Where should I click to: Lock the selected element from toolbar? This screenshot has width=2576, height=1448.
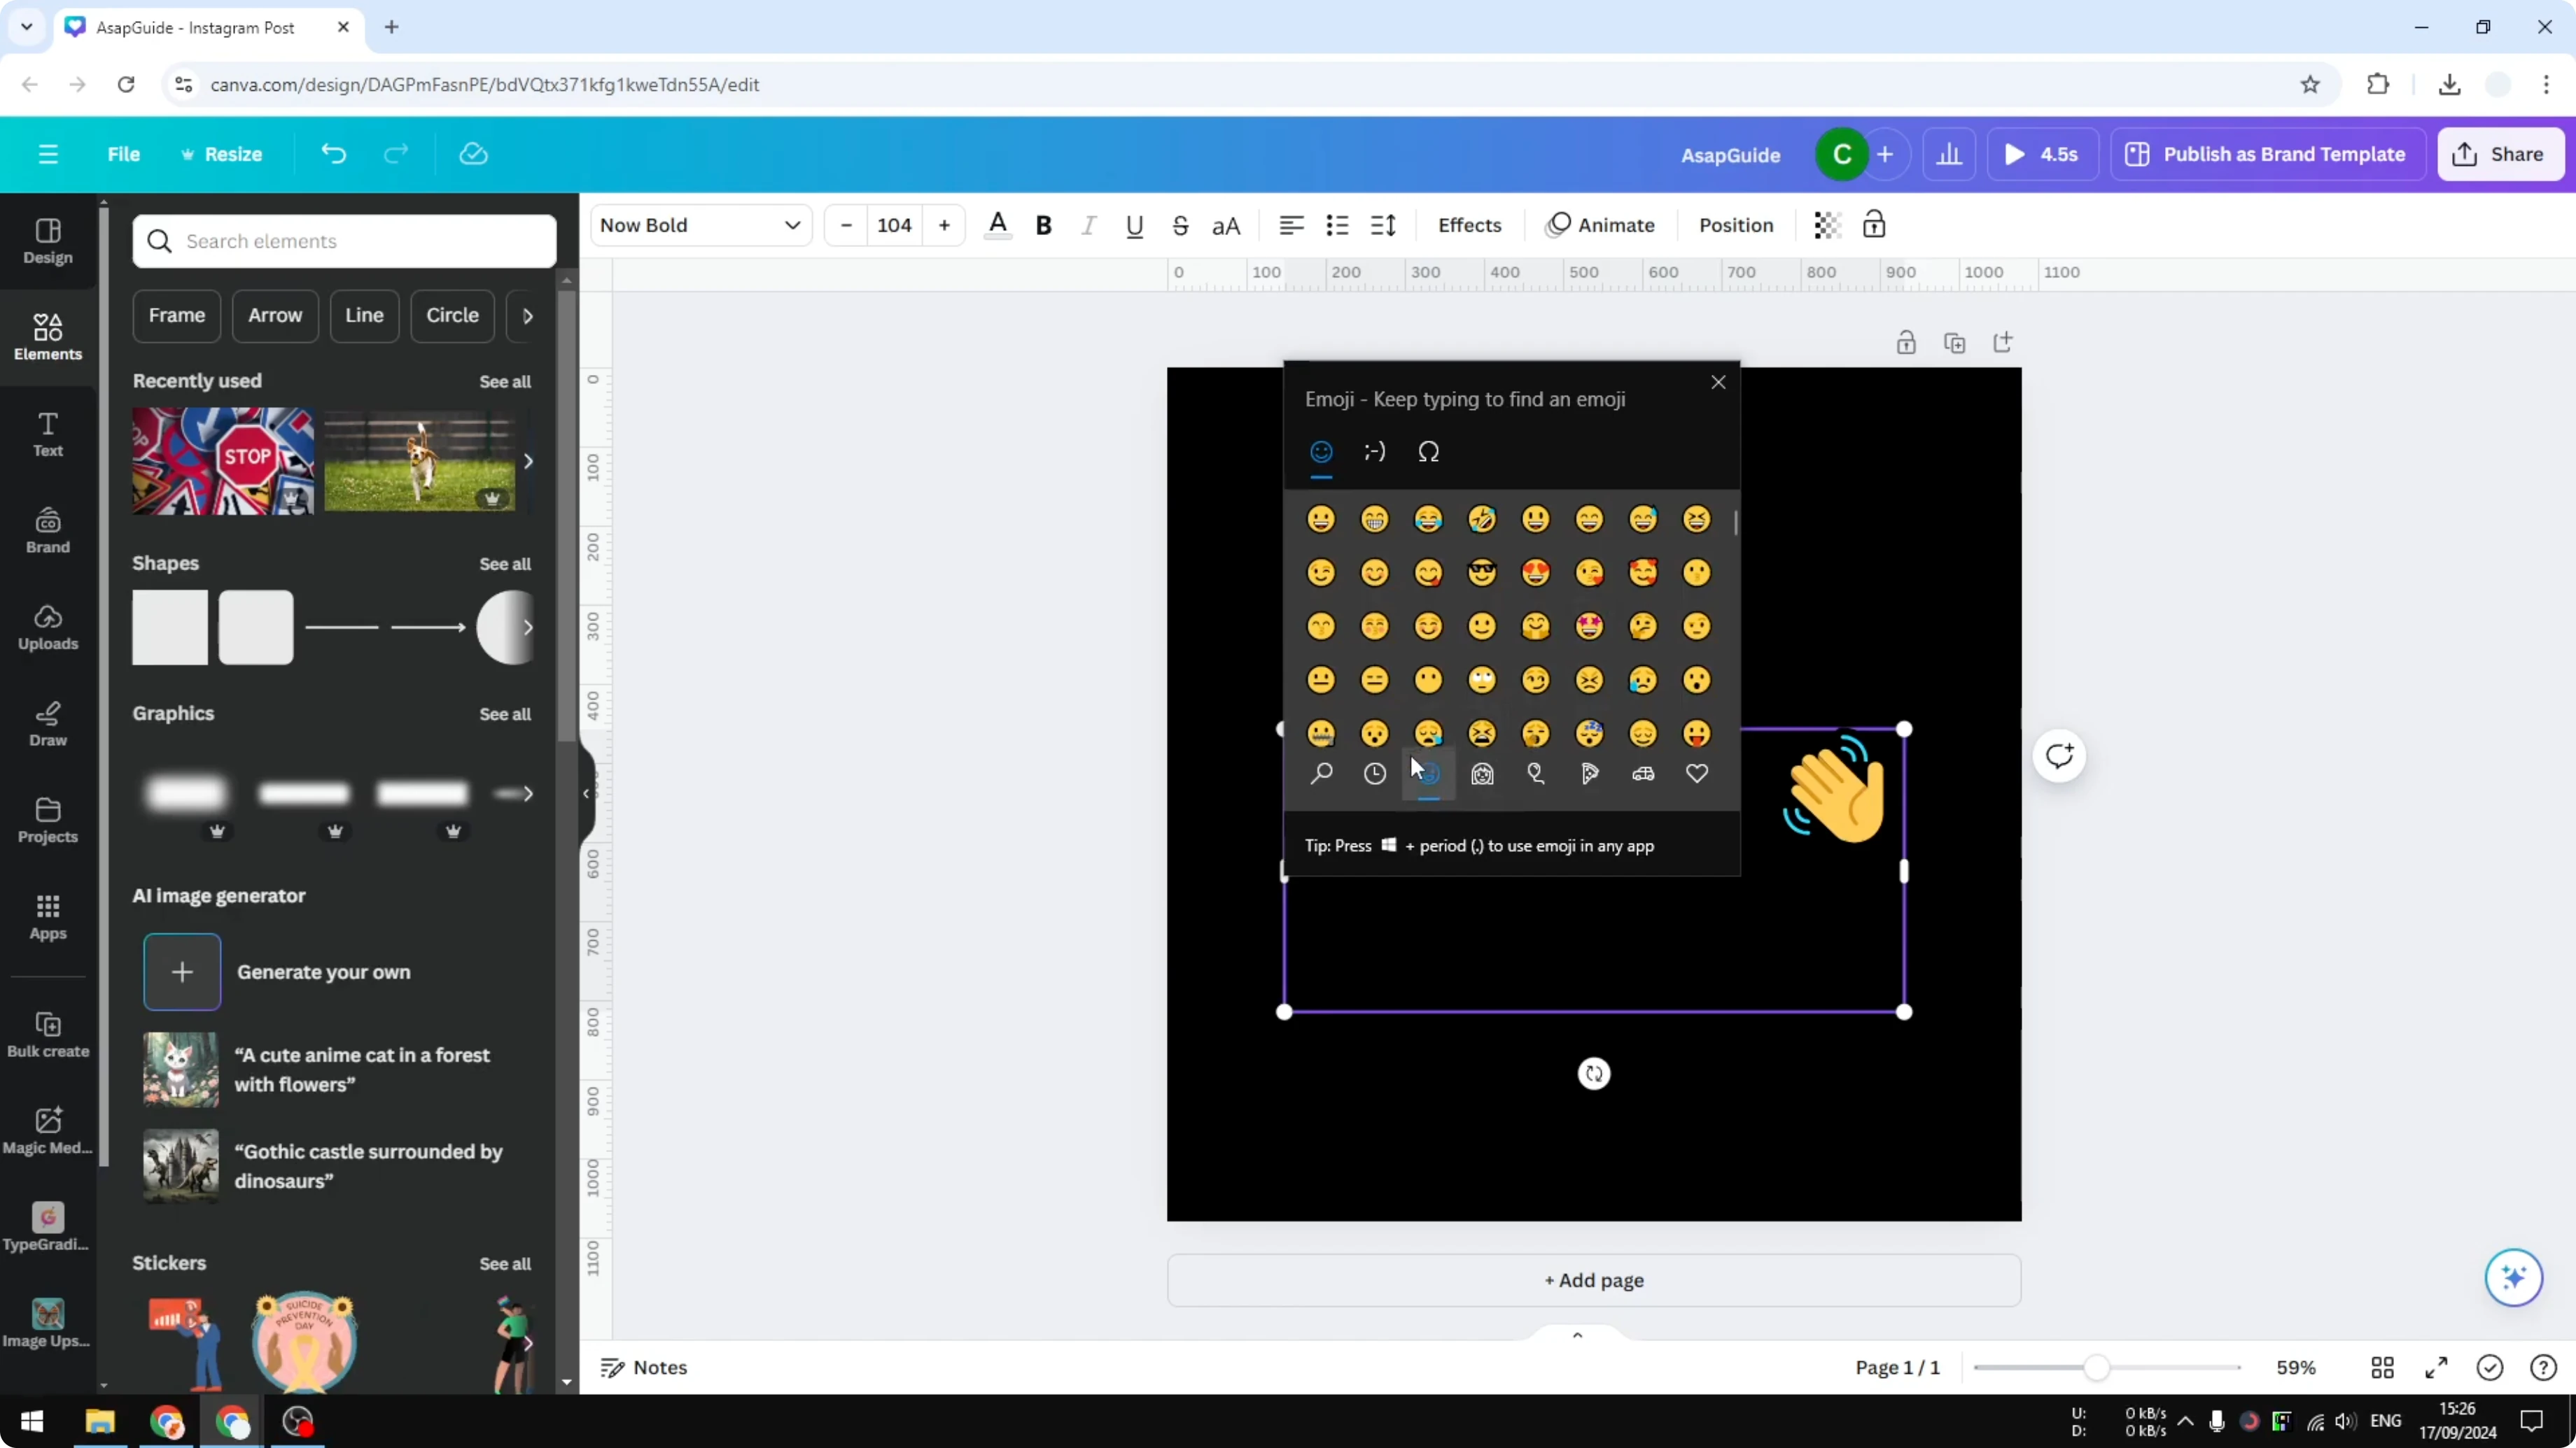[1873, 225]
